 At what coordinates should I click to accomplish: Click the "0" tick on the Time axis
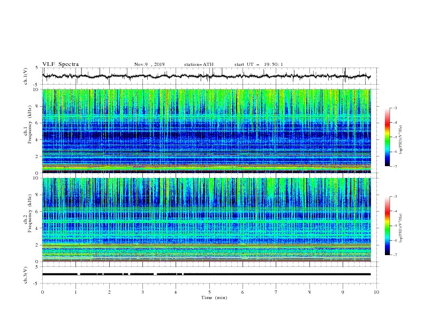tap(42, 292)
